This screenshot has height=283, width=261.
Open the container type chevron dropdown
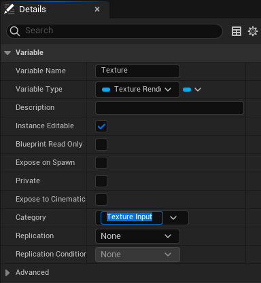pyautogui.click(x=198, y=90)
